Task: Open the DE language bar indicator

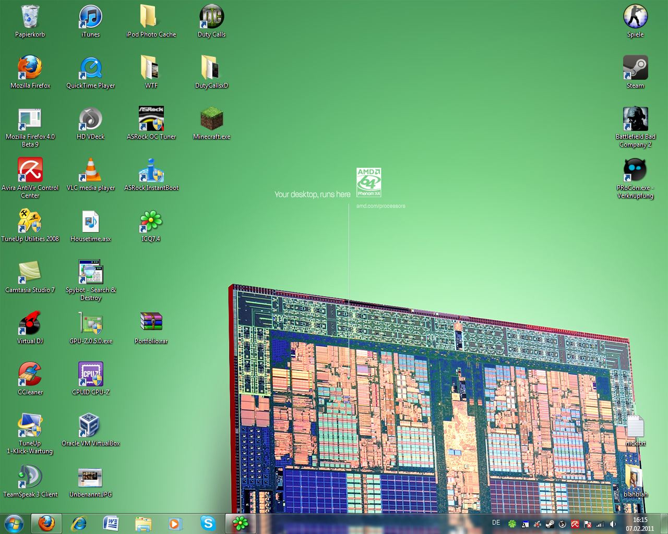Action: click(496, 523)
